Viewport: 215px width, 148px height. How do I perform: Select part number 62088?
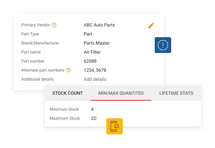(90, 61)
